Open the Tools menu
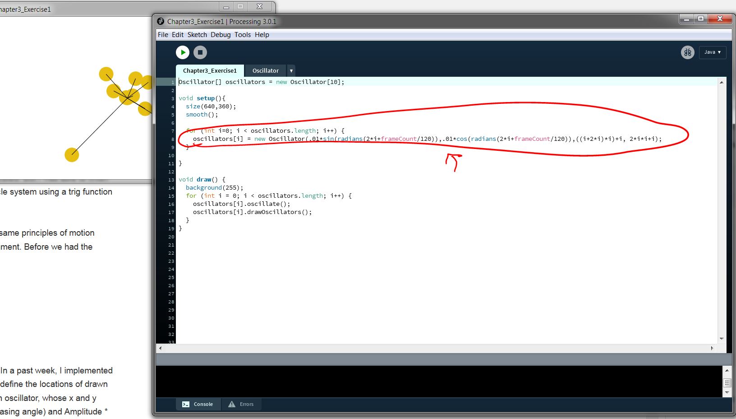Image resolution: width=736 pixels, height=419 pixels. 243,35
